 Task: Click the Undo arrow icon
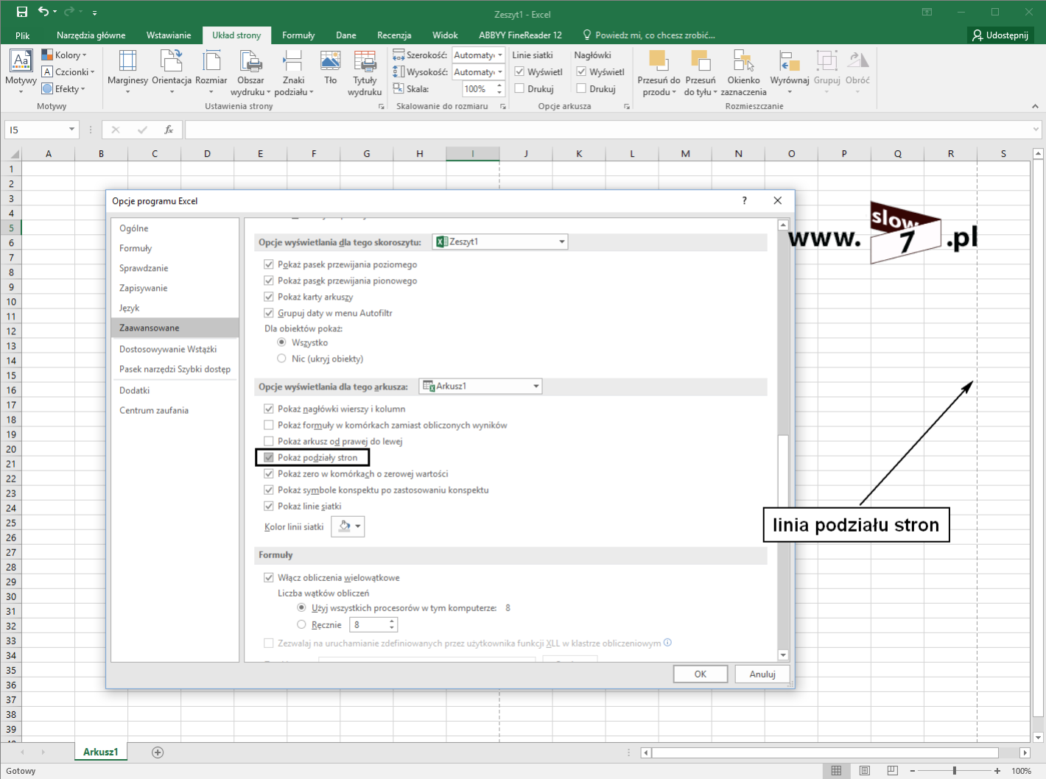pos(43,12)
